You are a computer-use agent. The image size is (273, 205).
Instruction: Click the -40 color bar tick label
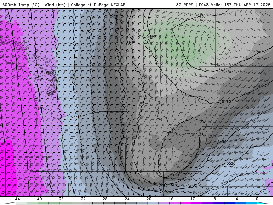38,199
